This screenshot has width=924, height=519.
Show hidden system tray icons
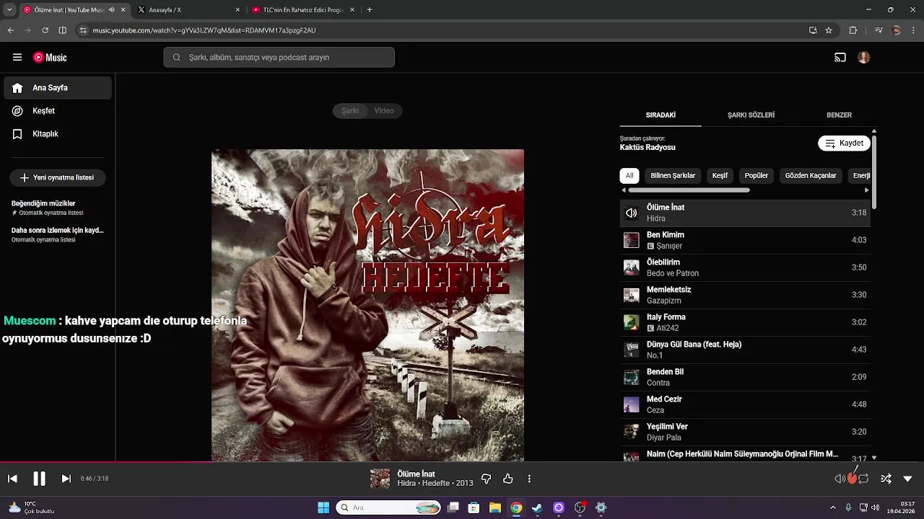pos(832,507)
